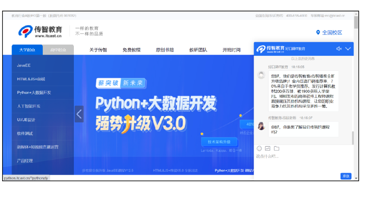Select the 大学起点 tab
380x197 pixels.
pyautogui.click(x=27, y=50)
